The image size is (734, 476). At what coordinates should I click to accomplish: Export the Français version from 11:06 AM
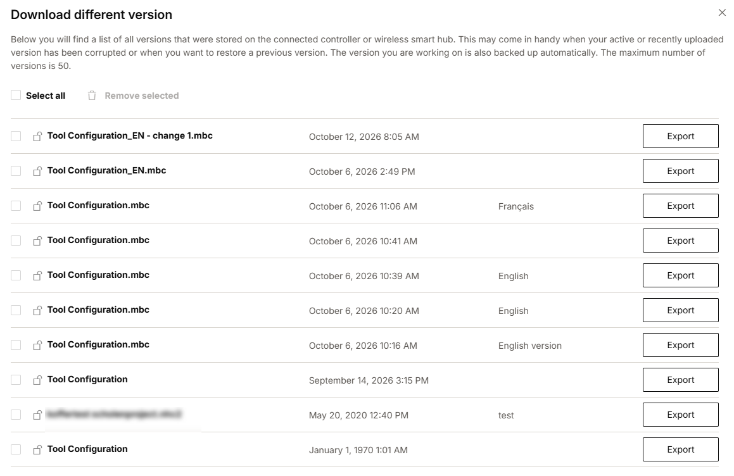pyautogui.click(x=680, y=206)
